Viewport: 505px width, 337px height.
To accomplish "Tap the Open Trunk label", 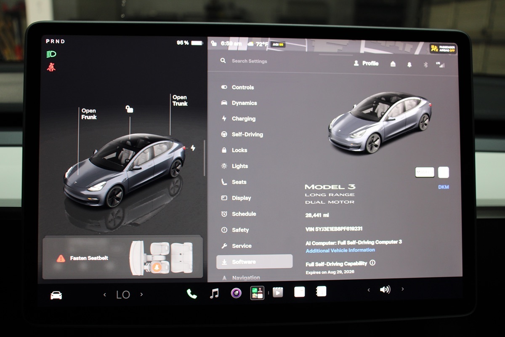I will click(x=180, y=100).
